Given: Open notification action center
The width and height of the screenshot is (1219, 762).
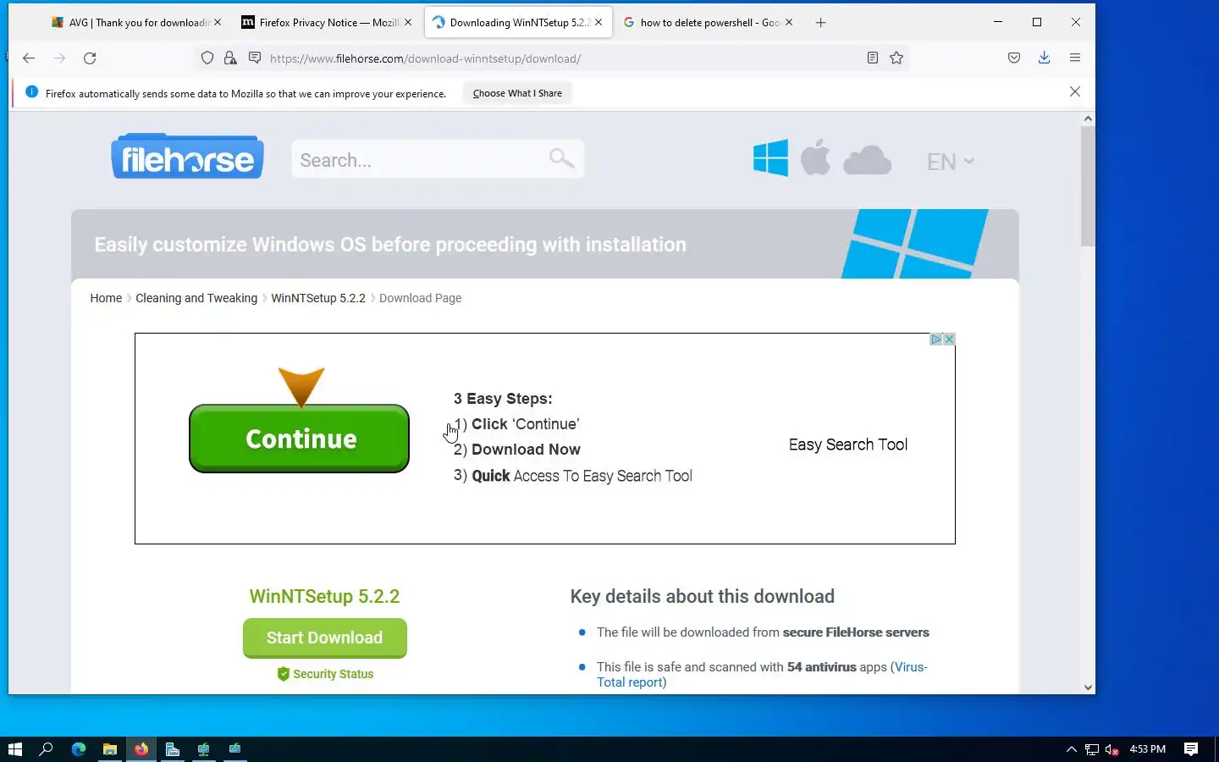Looking at the screenshot, I should point(1191,749).
